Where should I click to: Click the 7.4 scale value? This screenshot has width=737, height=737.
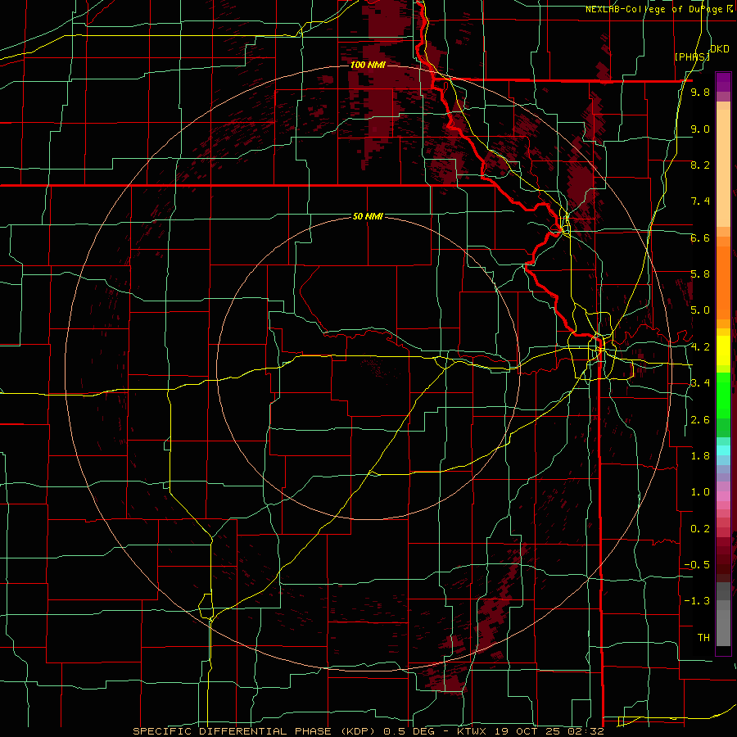point(700,201)
